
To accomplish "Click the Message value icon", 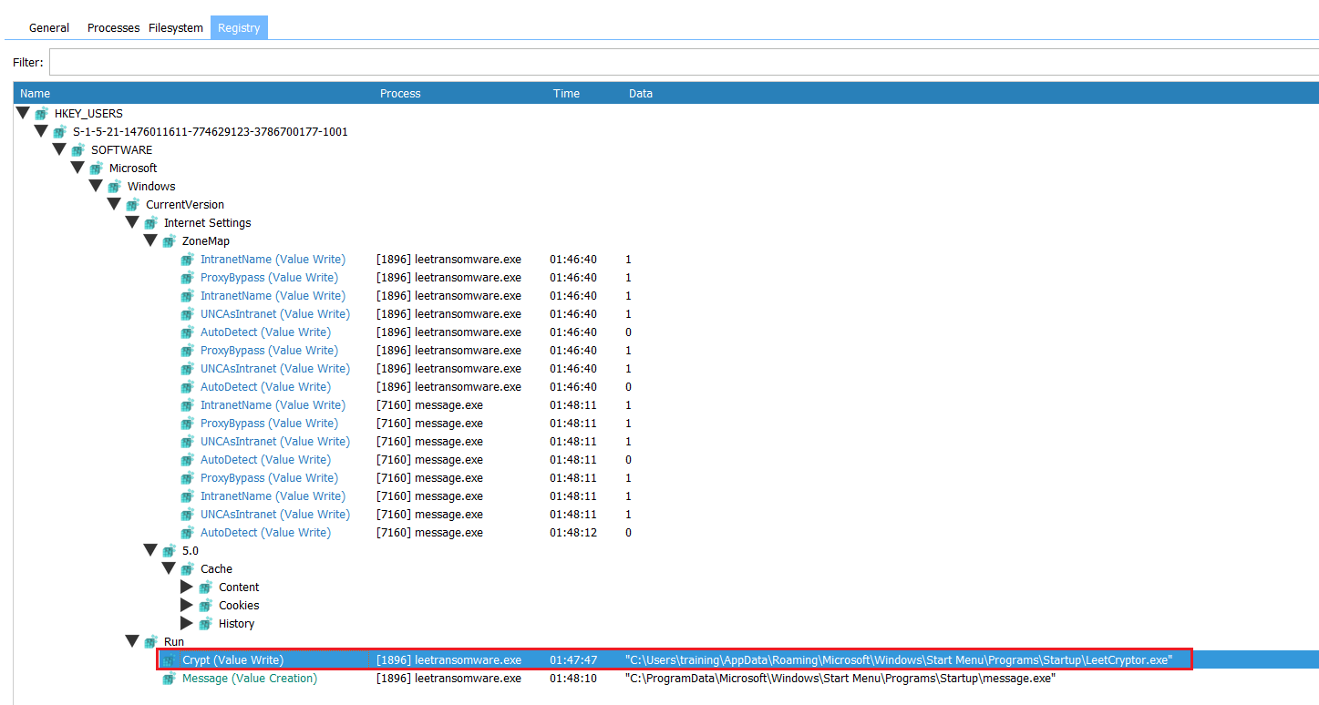I will [x=169, y=678].
